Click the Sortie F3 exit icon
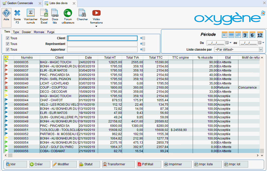Screen dimensions: 267x171 17,17
